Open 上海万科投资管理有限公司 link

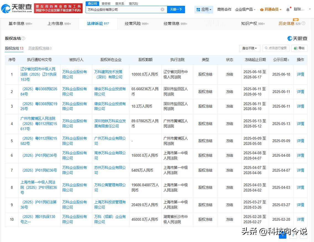point(110,204)
